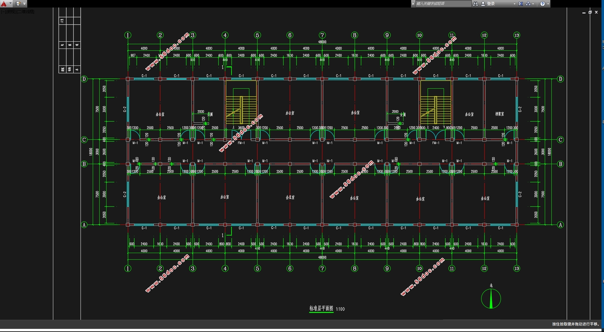Click the status bar pan hint text

575,324
